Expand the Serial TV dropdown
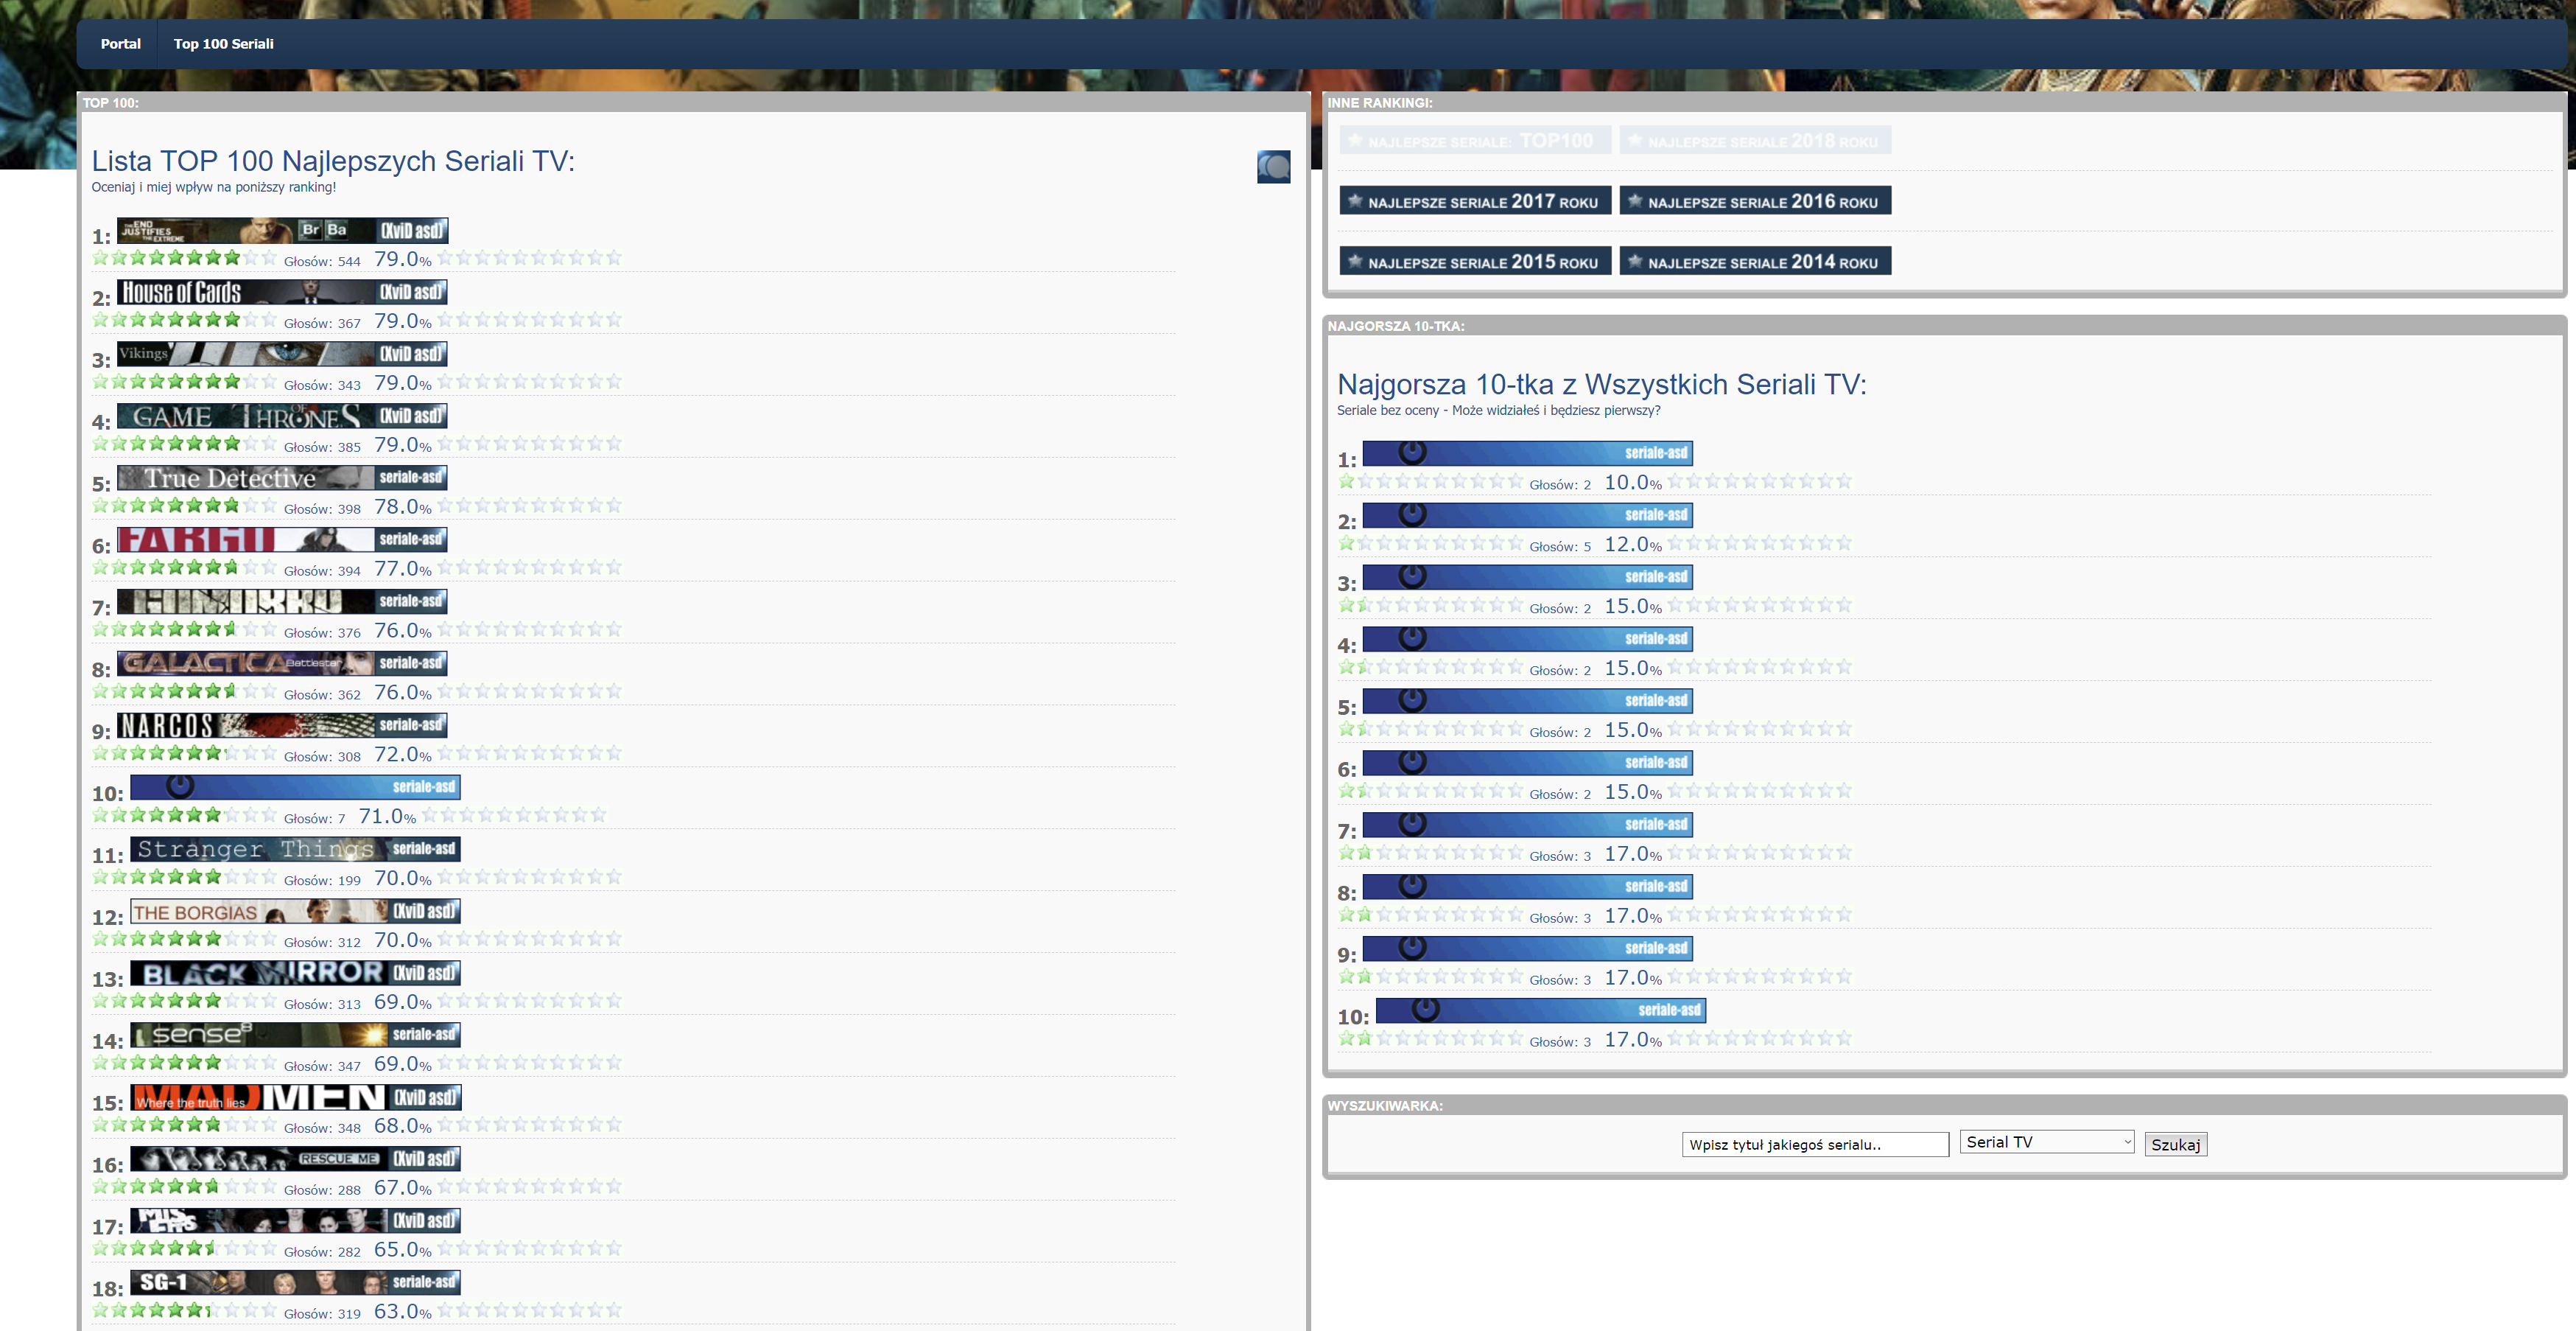Viewport: 2576px width, 1331px height. (x=2047, y=1143)
